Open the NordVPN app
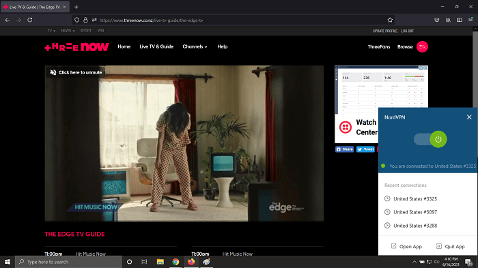478x268 pixels. [x=406, y=246]
